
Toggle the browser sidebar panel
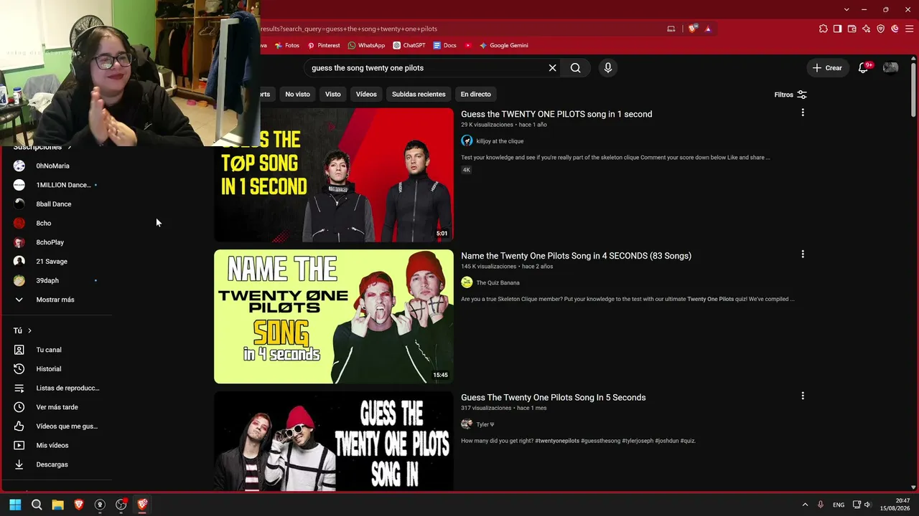coord(837,29)
